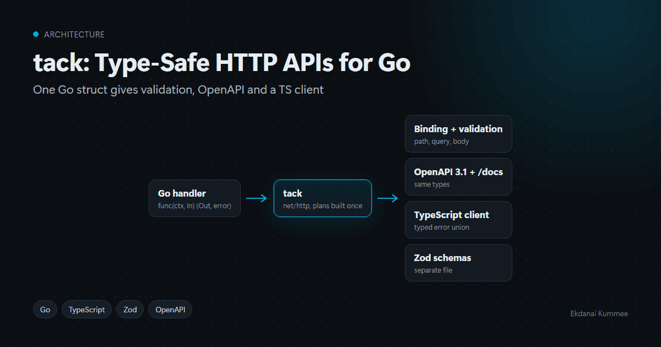This screenshot has height=347, width=661.
Task: Click the Go tag pill
Action: tap(45, 310)
